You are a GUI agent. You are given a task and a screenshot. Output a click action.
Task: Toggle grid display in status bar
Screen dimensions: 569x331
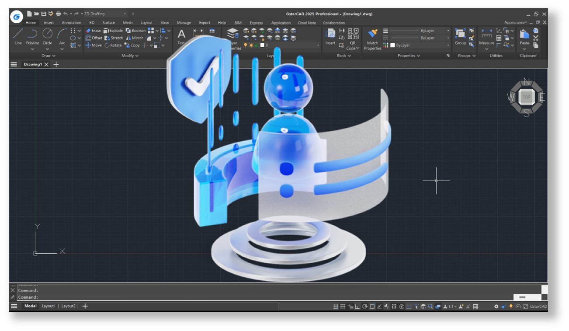pyautogui.click(x=336, y=307)
